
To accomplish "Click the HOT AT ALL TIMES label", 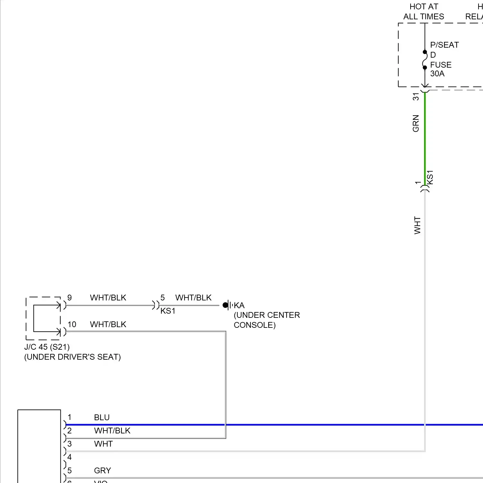I will point(424,12).
